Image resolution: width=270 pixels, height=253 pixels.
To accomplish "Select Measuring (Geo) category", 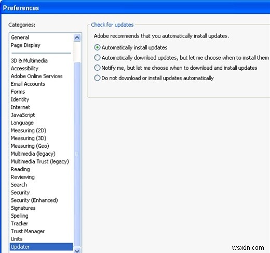I will point(30,146).
